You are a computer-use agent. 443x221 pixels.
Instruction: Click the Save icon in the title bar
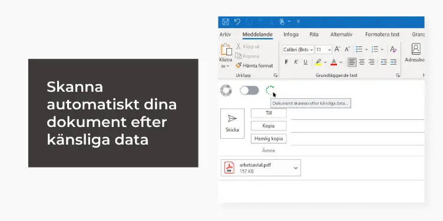[x=226, y=22]
